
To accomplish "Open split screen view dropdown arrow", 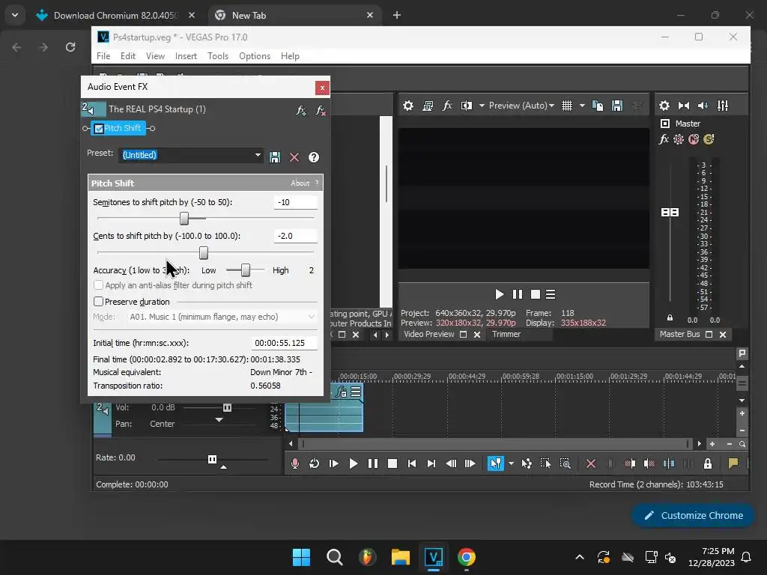I will tap(482, 106).
